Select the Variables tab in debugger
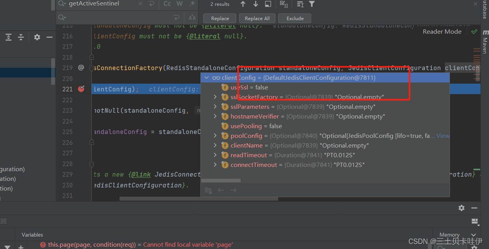Image resolution: width=489 pixels, height=249 pixels. tap(32, 235)
